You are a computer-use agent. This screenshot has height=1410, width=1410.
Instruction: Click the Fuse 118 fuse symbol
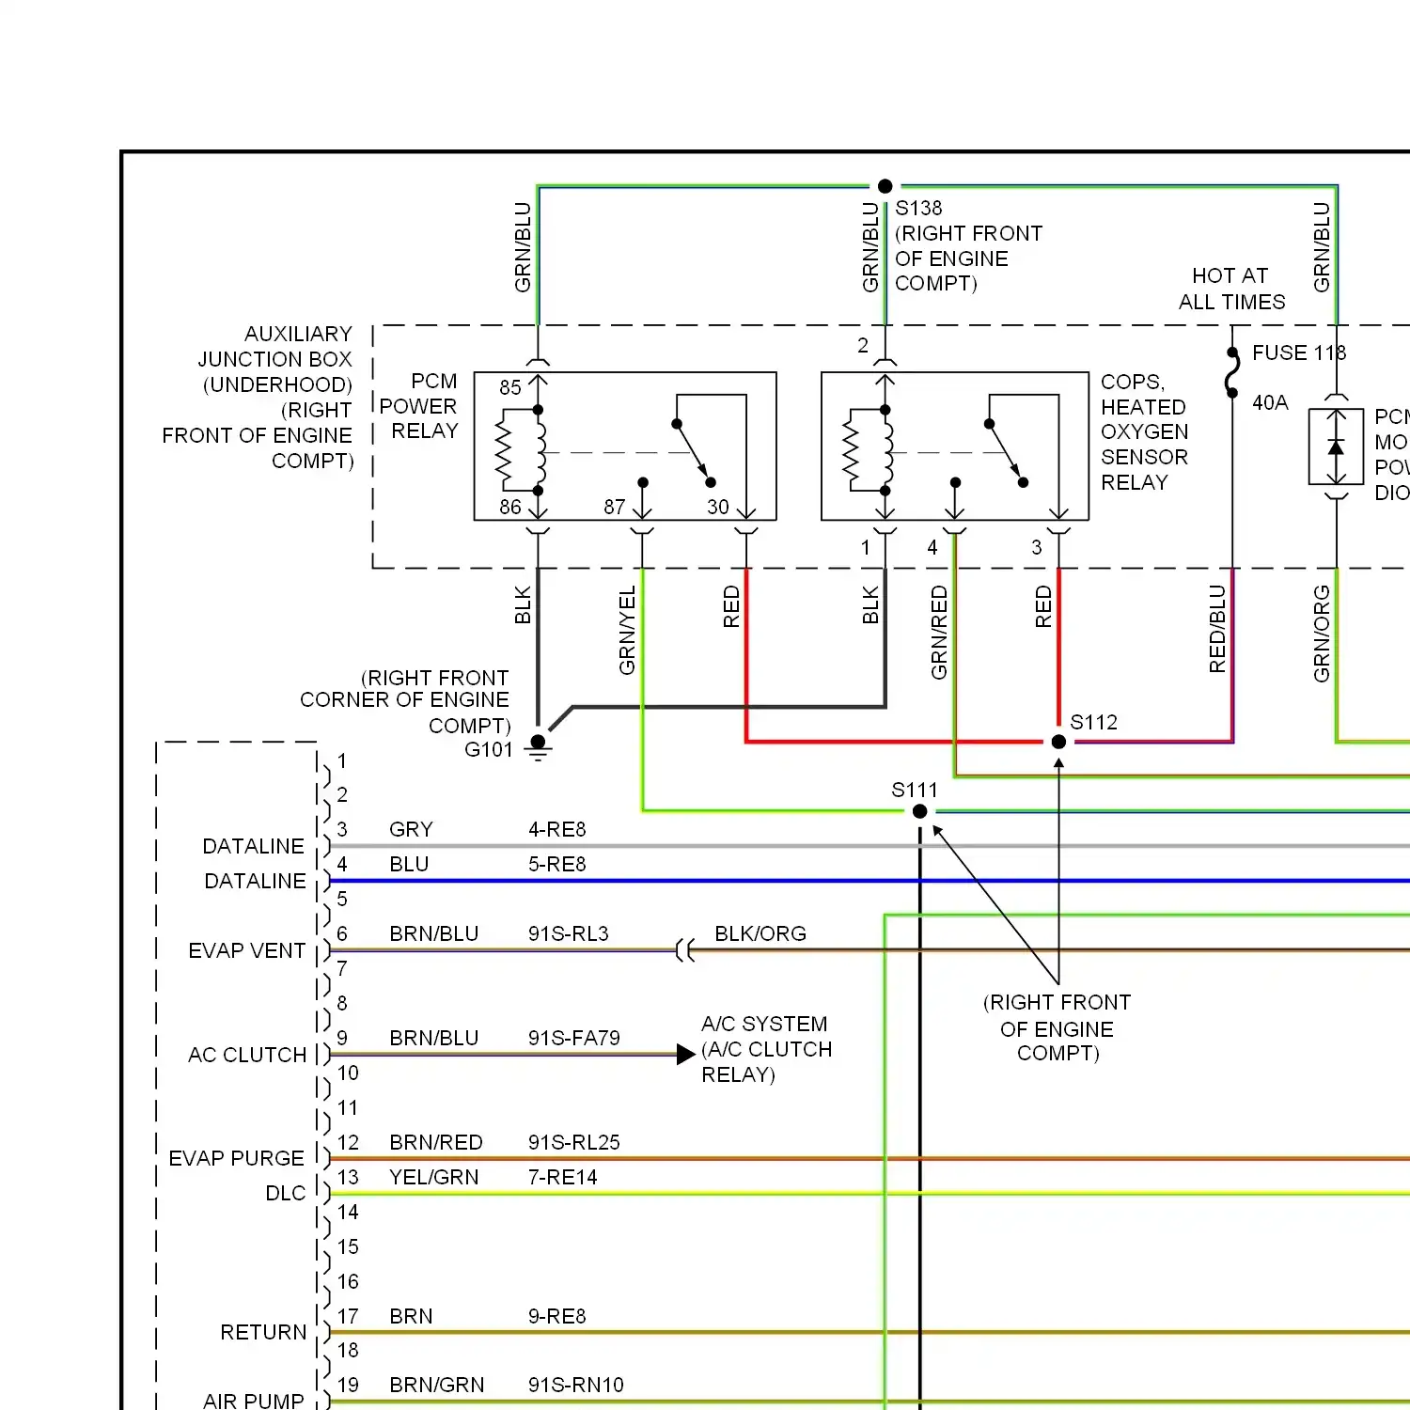(1232, 373)
